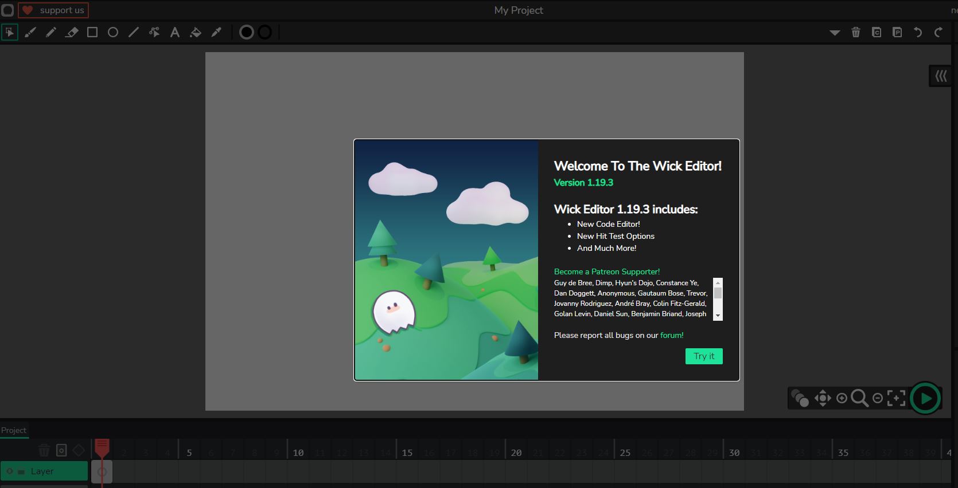Open the toolbar options dropdown arrow
This screenshot has width=958, height=488.
coord(835,33)
